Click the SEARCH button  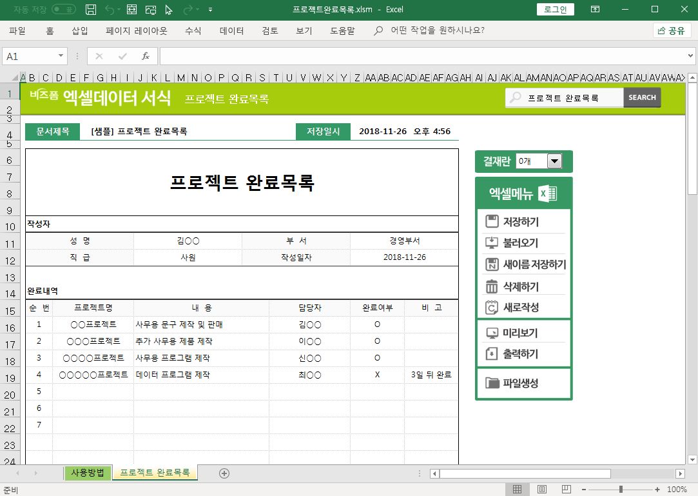tap(642, 97)
